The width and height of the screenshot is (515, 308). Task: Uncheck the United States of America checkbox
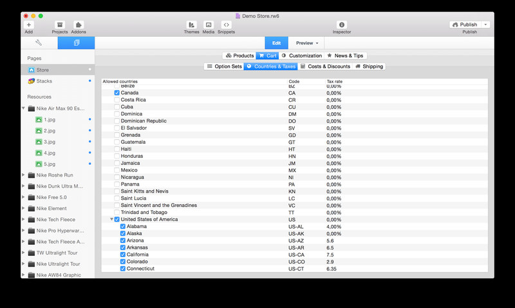[117, 219]
